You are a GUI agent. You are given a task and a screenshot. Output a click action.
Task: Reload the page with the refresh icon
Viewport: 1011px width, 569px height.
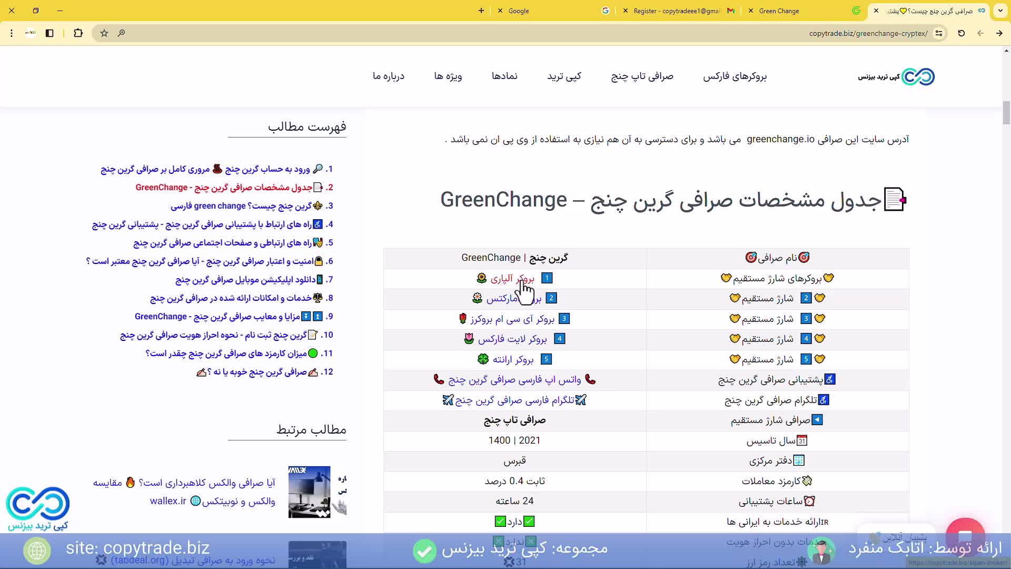[961, 33]
